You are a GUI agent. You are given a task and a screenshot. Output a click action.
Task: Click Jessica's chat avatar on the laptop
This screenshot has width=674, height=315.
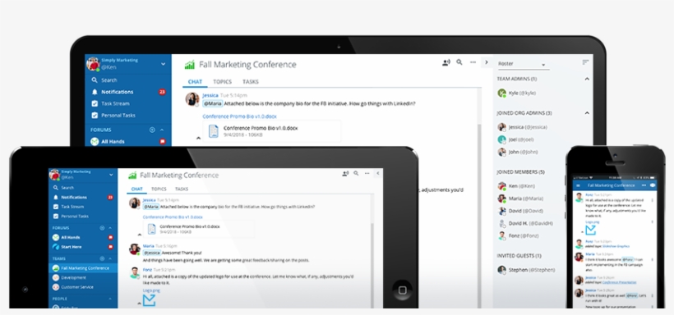tap(192, 99)
